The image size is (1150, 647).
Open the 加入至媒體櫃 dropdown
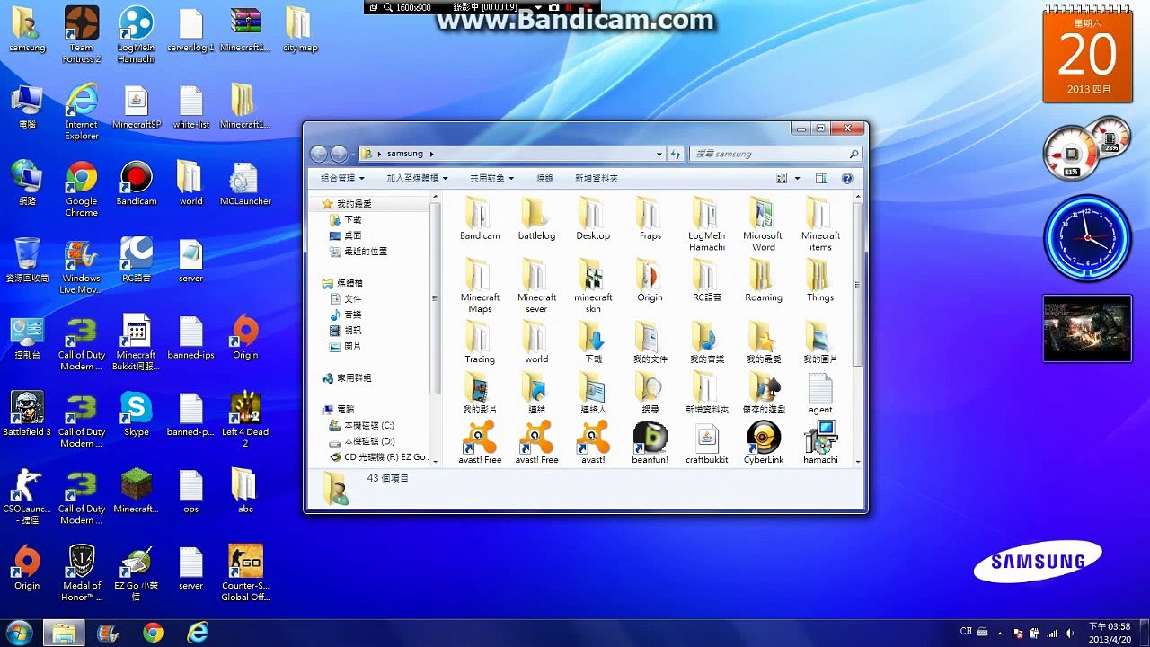[418, 179]
